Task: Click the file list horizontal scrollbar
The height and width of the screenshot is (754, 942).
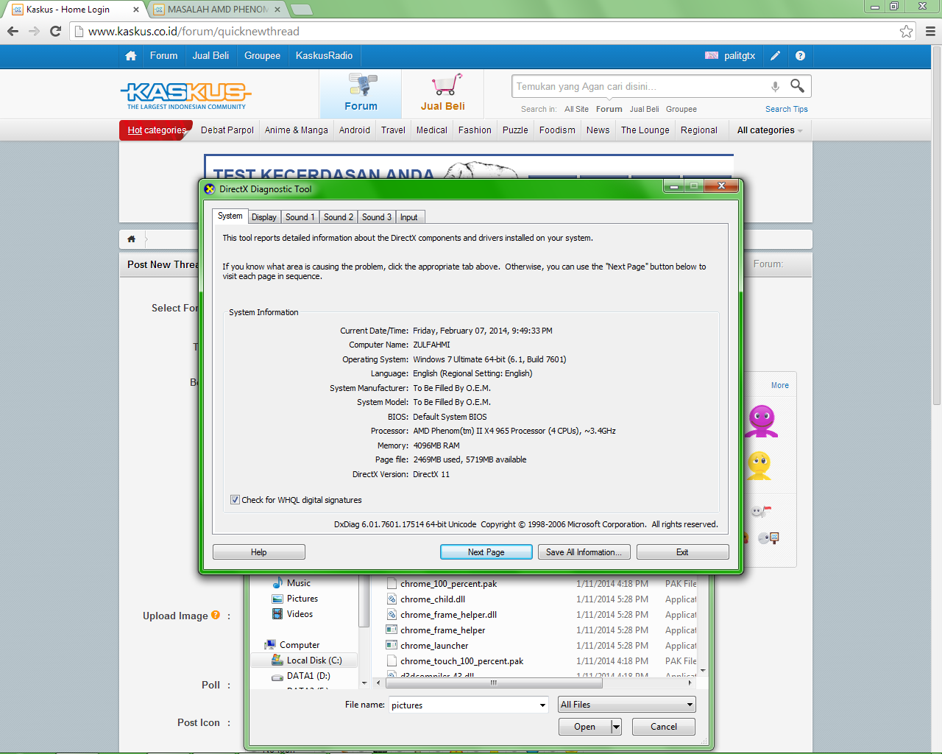Action: 494,683
